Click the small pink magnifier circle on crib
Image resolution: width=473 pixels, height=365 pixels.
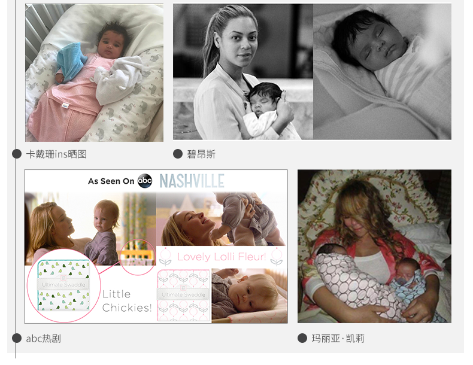138,257
